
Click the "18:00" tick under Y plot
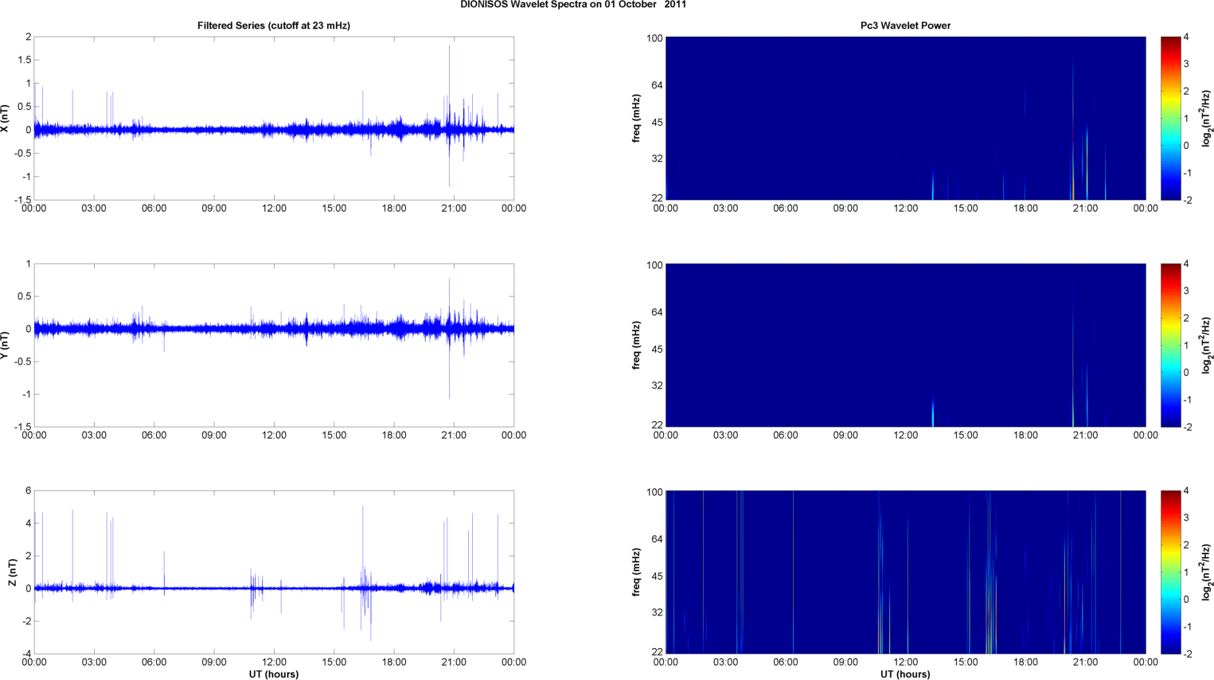(394, 436)
